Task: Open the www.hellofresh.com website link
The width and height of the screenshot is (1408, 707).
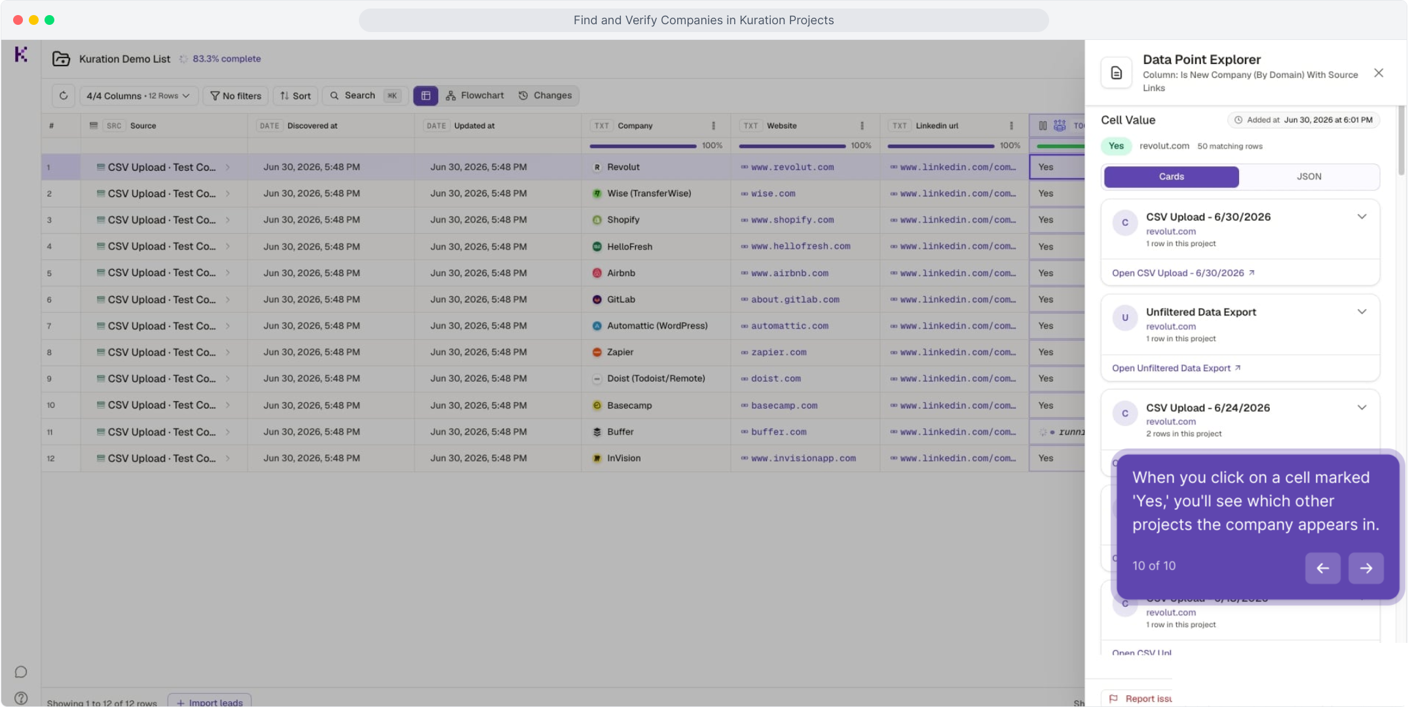Action: [x=800, y=246]
